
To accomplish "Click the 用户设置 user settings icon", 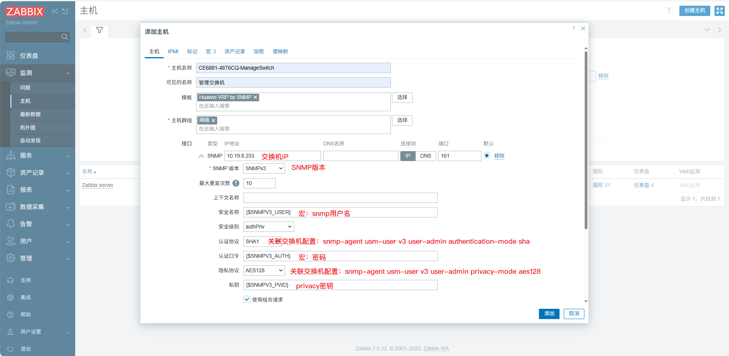I will click(x=10, y=332).
